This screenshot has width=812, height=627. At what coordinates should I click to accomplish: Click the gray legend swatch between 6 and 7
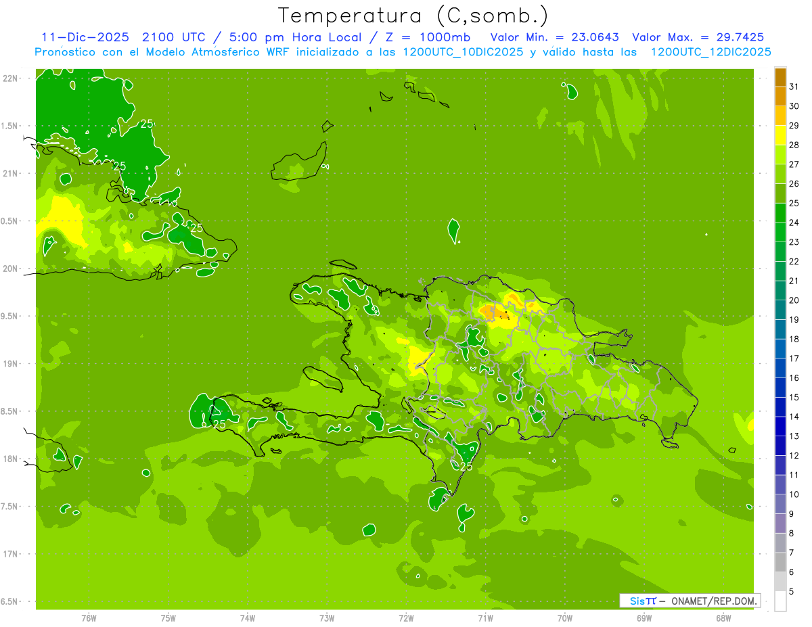780,563
